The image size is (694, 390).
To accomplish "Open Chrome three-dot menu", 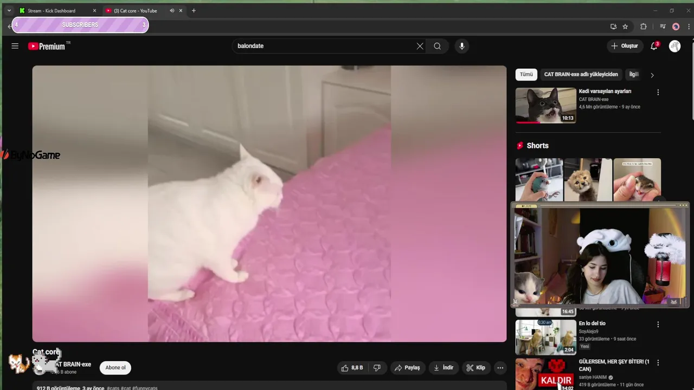I will pos(690,26).
